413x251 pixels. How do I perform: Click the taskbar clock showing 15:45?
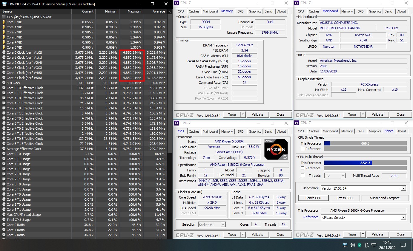[x=388, y=245]
